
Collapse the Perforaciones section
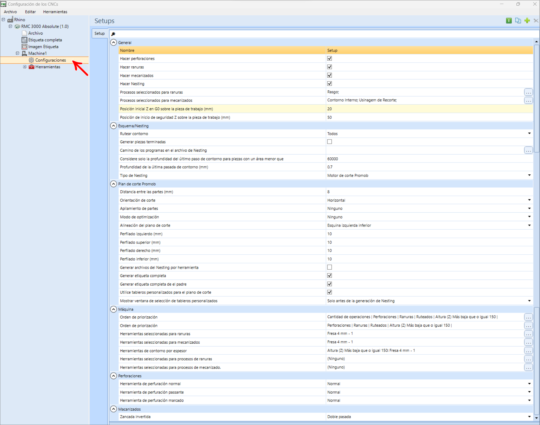pyautogui.click(x=113, y=376)
